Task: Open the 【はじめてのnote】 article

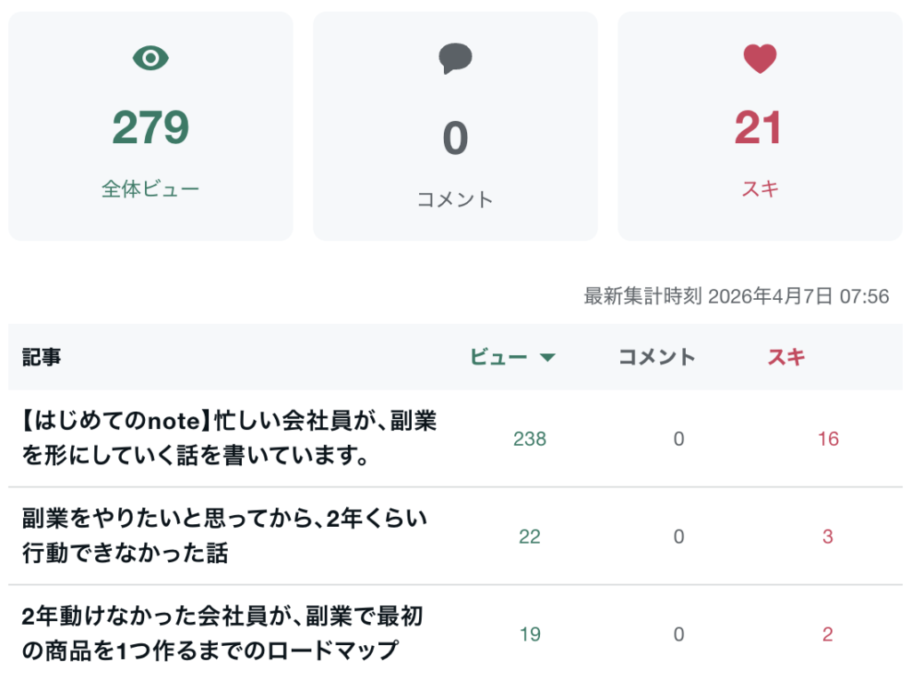Action: point(230,439)
